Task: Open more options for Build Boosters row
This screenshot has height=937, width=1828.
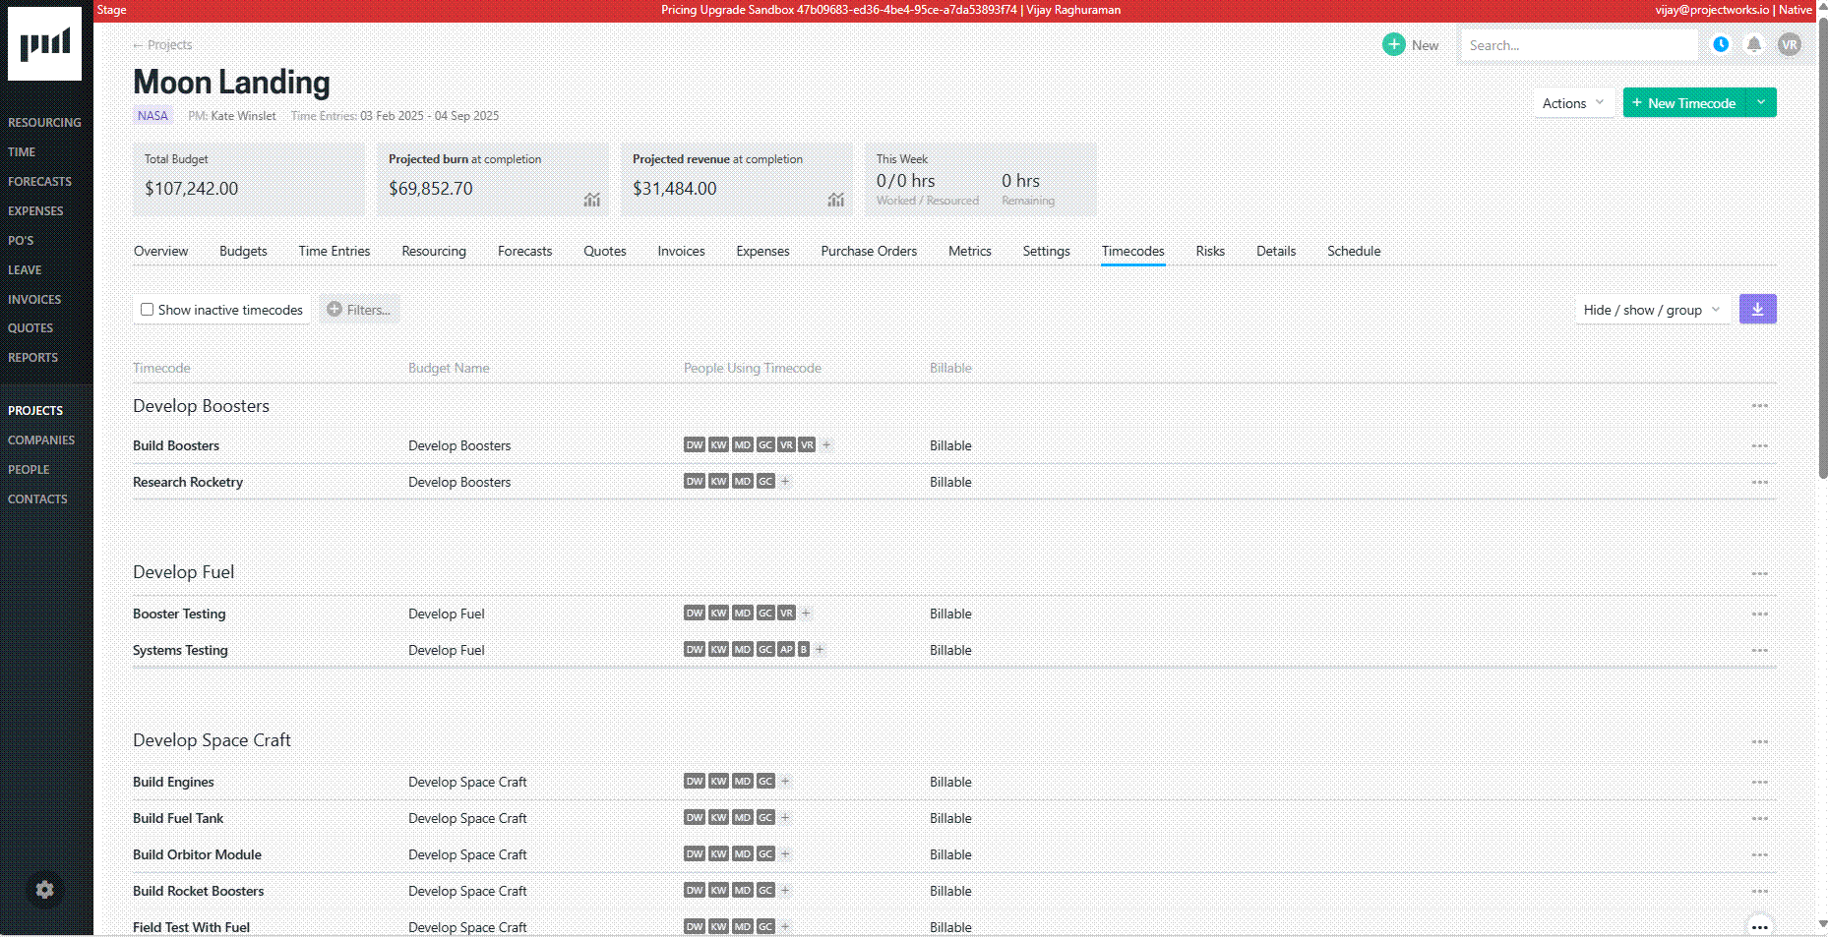Action: (1759, 445)
